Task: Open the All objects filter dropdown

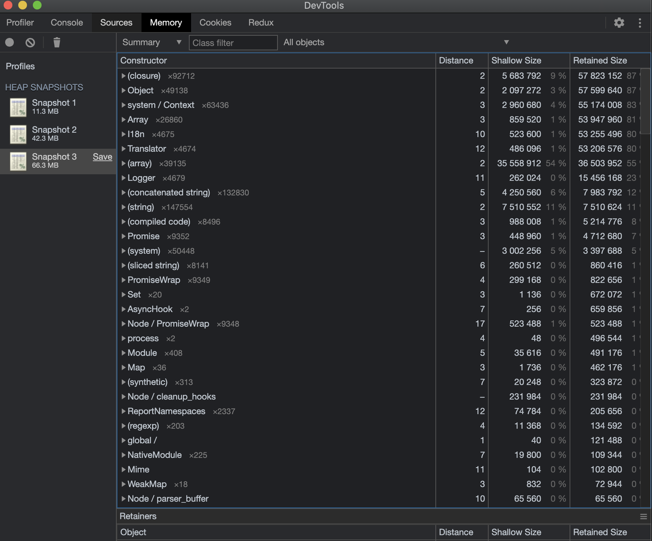Action: 396,42
